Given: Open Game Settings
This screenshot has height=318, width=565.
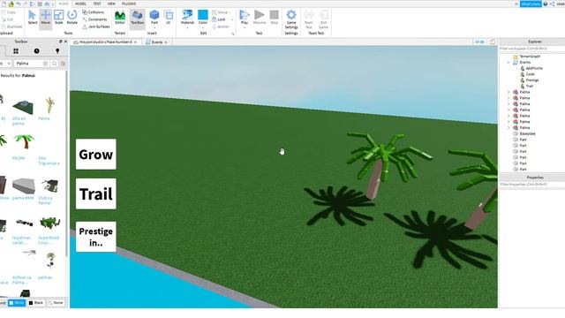Looking at the screenshot, I should (x=291, y=19).
